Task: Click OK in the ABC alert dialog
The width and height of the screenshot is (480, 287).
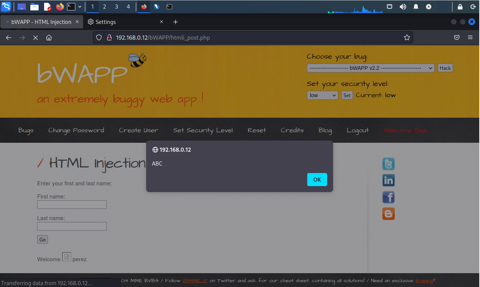Action: pos(317,180)
